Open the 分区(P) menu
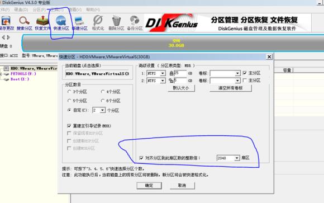Image resolution: width=324 pixels, height=203 pixels. pyautogui.click(x=39, y=10)
